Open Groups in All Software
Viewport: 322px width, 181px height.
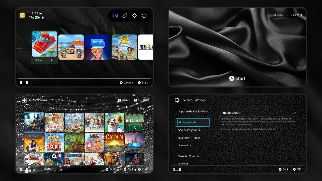(x=124, y=100)
